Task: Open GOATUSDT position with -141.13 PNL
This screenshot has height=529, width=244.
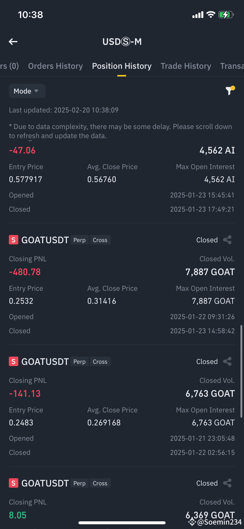Action: (x=122, y=406)
